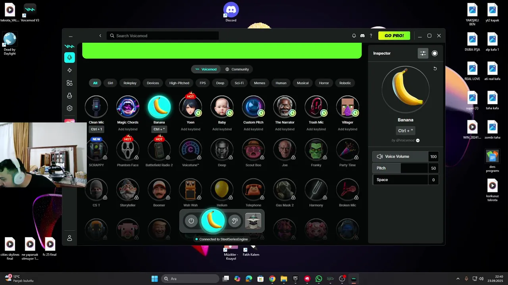This screenshot has width=508, height=285.
Task: Edit Banana keybind in Inspector
Action: coord(406,131)
